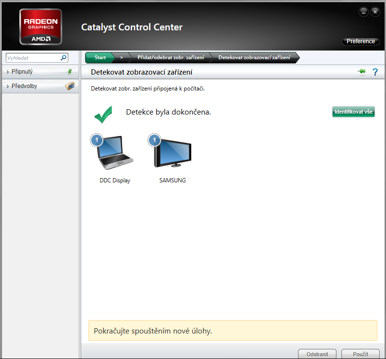Open Přidat/odebrat zobr. zařízení breadcrumb

[171, 57]
